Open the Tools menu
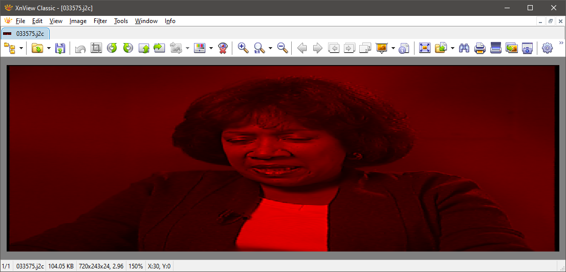Image resolution: width=566 pixels, height=272 pixels. (x=121, y=21)
